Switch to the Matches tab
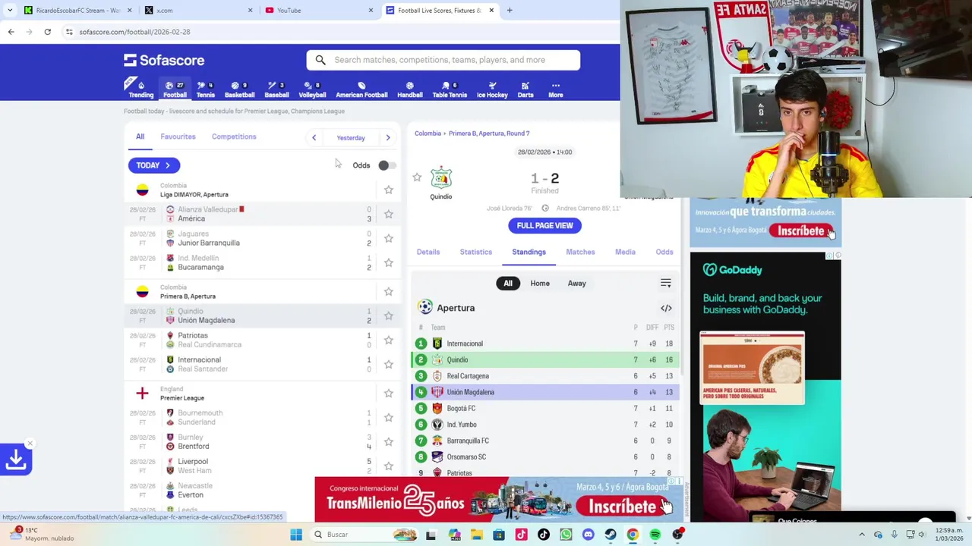This screenshot has width=972, height=546. 580,252
